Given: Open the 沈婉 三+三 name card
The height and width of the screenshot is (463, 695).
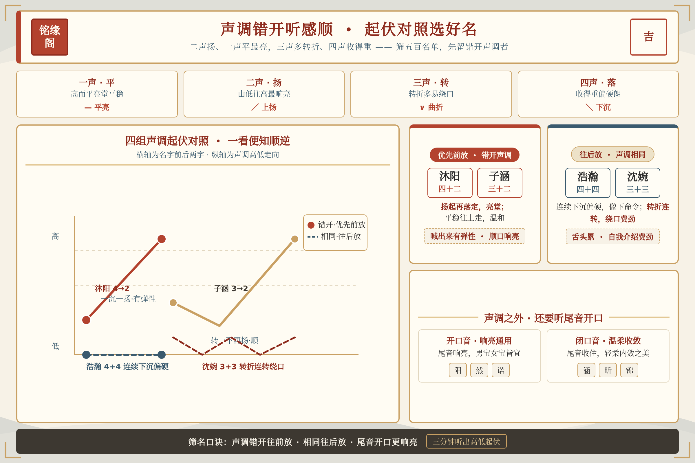Looking at the screenshot, I should pos(637,183).
